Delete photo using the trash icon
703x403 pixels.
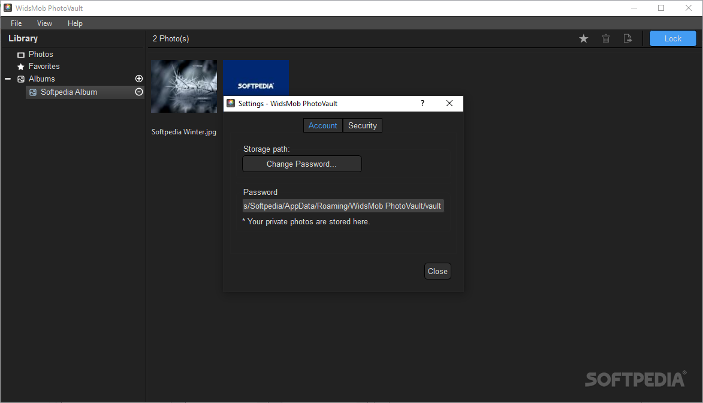606,38
